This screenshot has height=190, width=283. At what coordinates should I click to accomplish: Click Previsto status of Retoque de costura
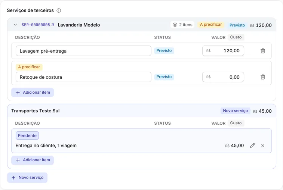coord(164,77)
